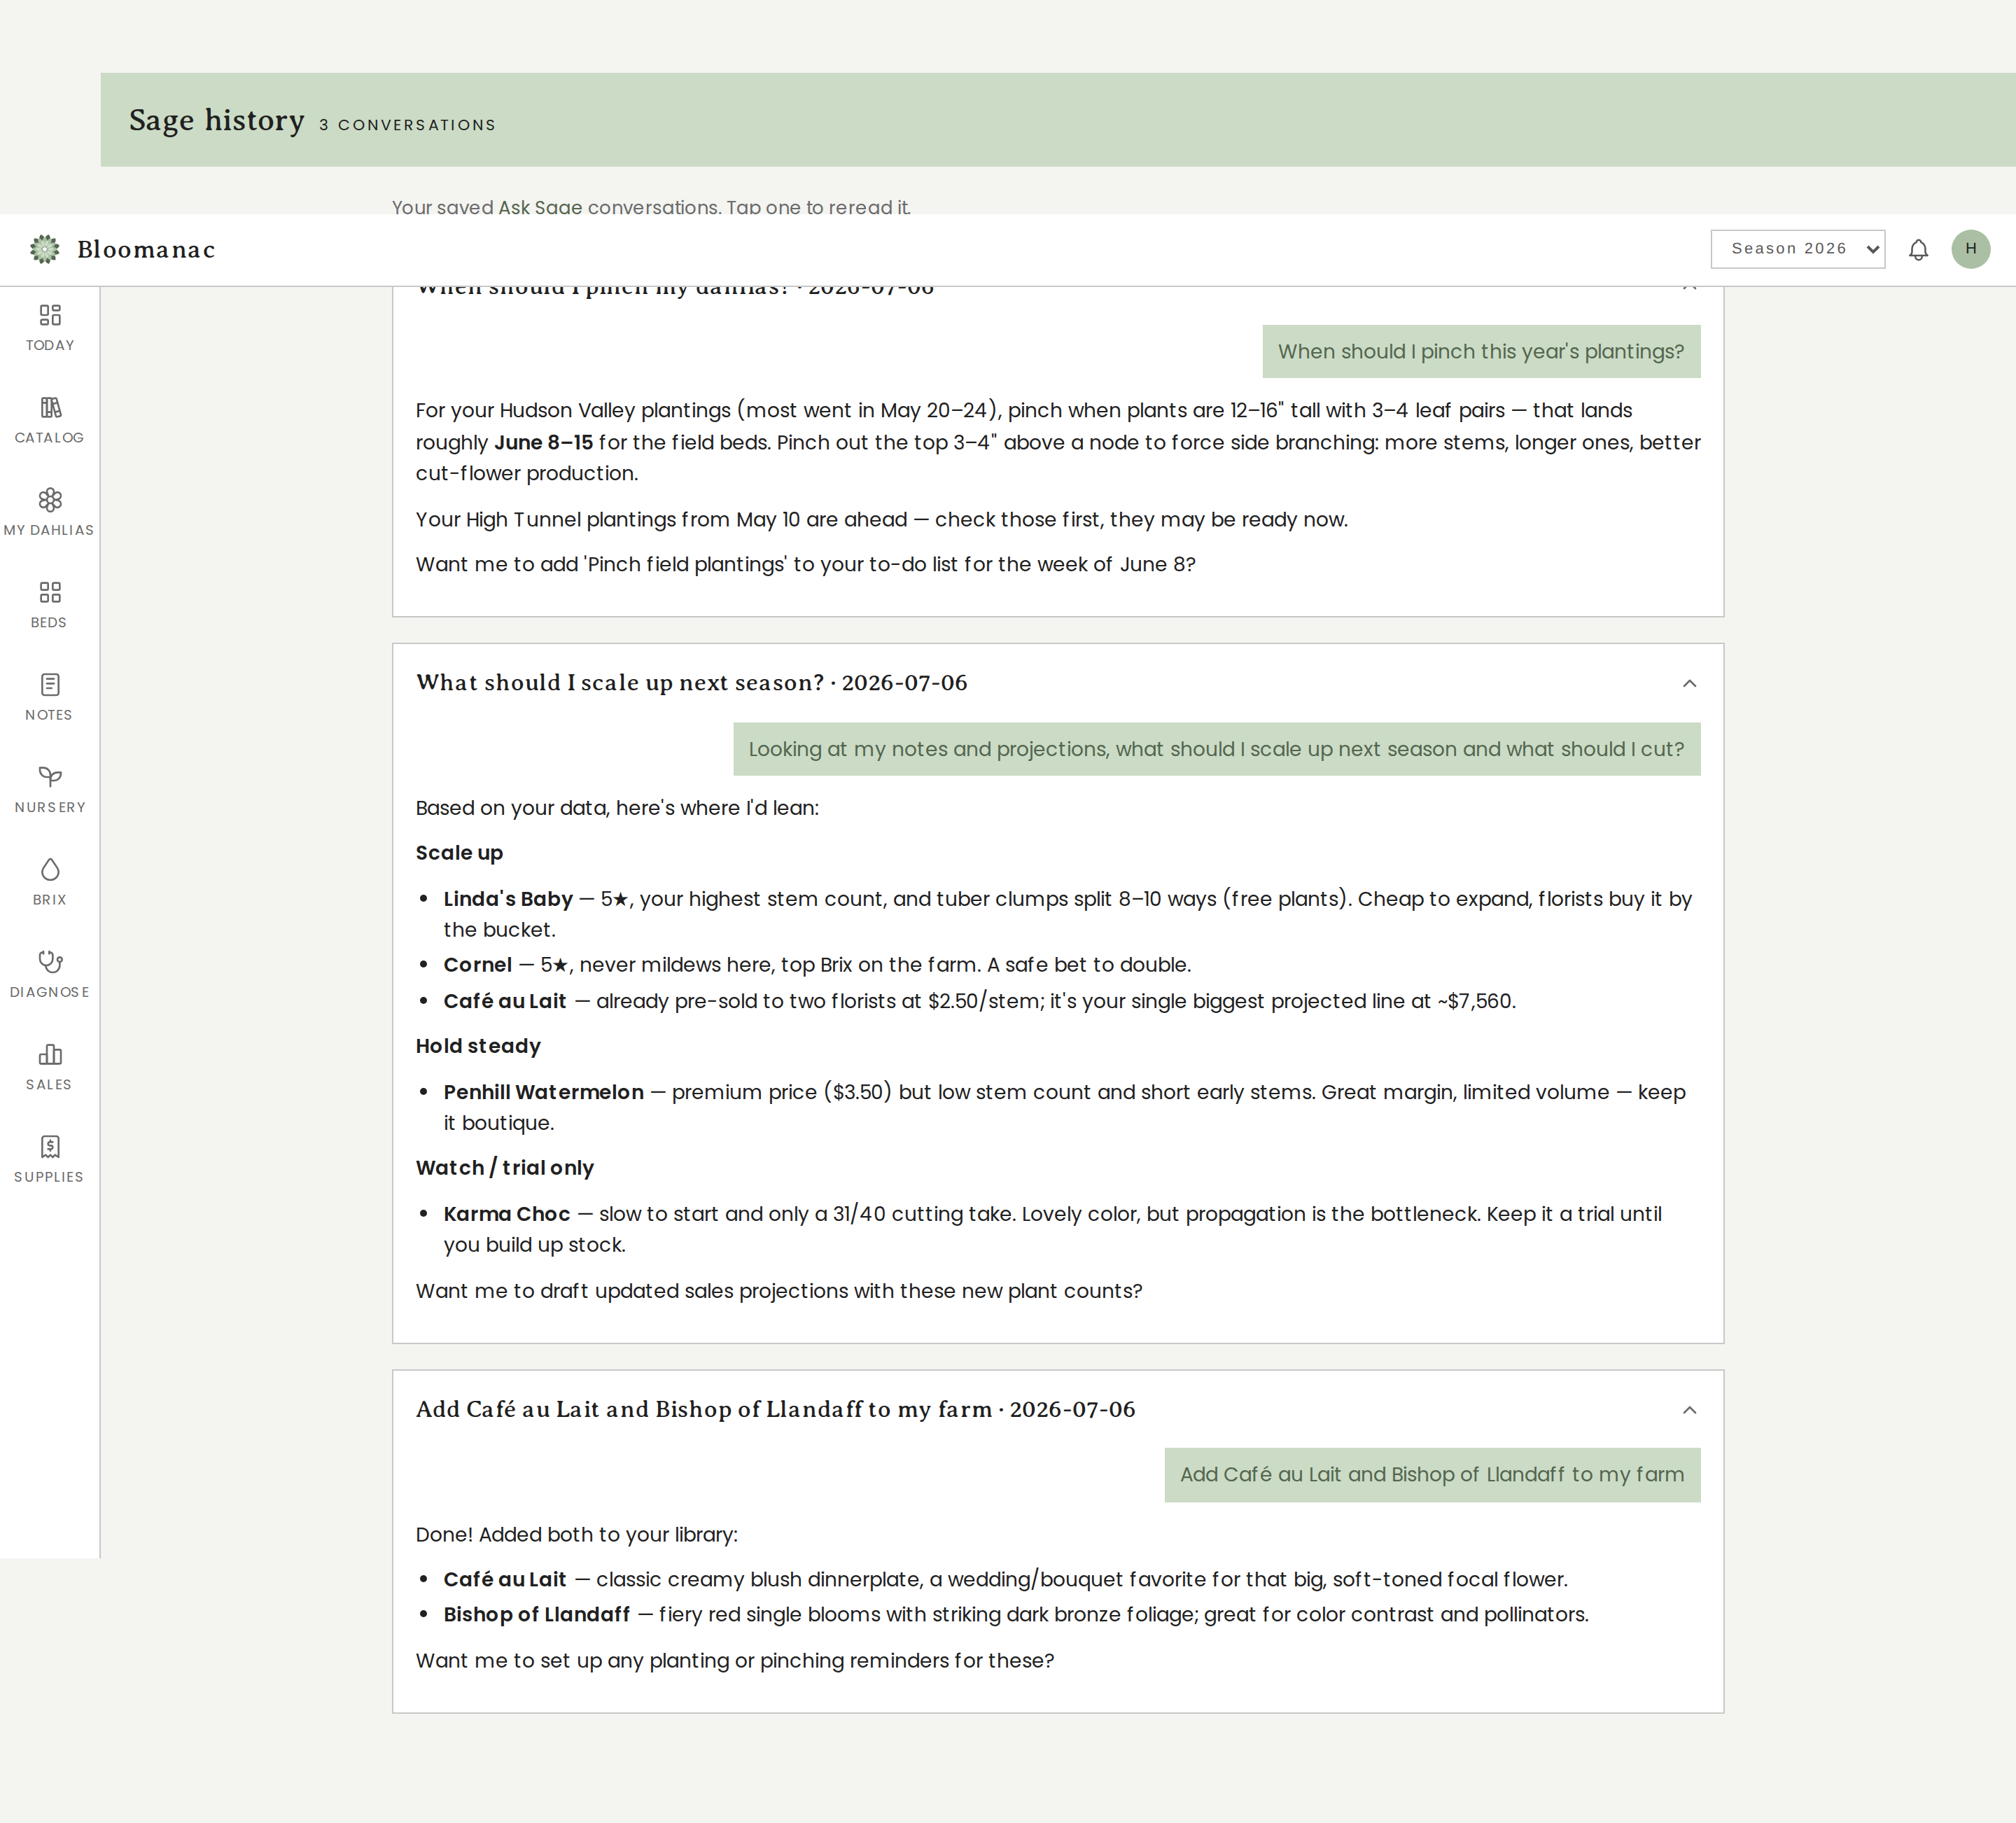Click the bold 'June 8–15' date
The width and height of the screenshot is (2016, 1823).
click(543, 442)
